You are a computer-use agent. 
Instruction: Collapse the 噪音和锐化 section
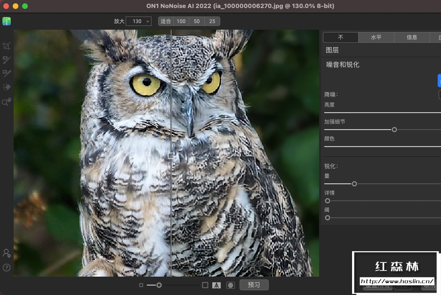pyautogui.click(x=343, y=65)
